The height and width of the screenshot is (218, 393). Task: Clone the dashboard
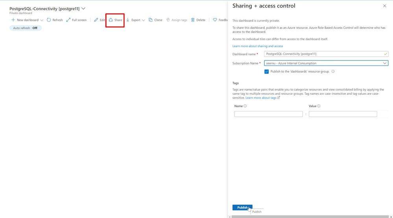point(155,20)
